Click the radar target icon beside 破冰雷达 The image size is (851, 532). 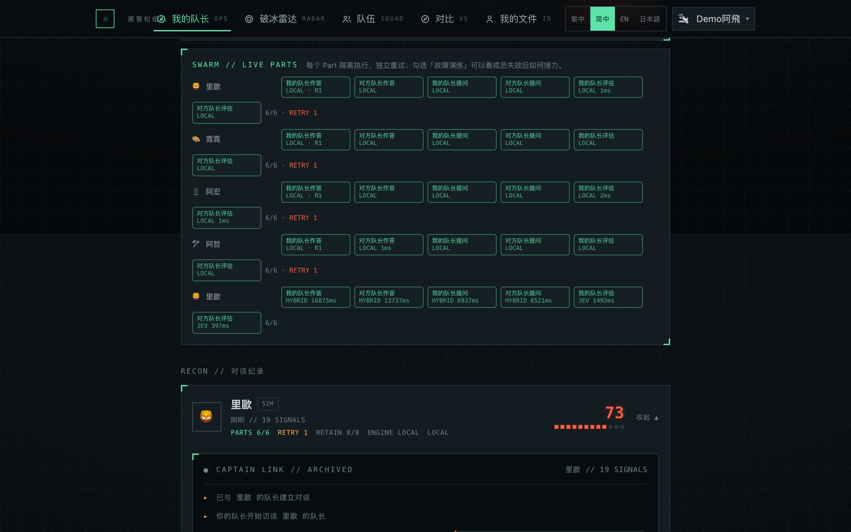pos(249,19)
